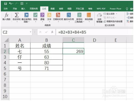
Task: Open the 逻辑 functions icon
Action: point(42,15)
